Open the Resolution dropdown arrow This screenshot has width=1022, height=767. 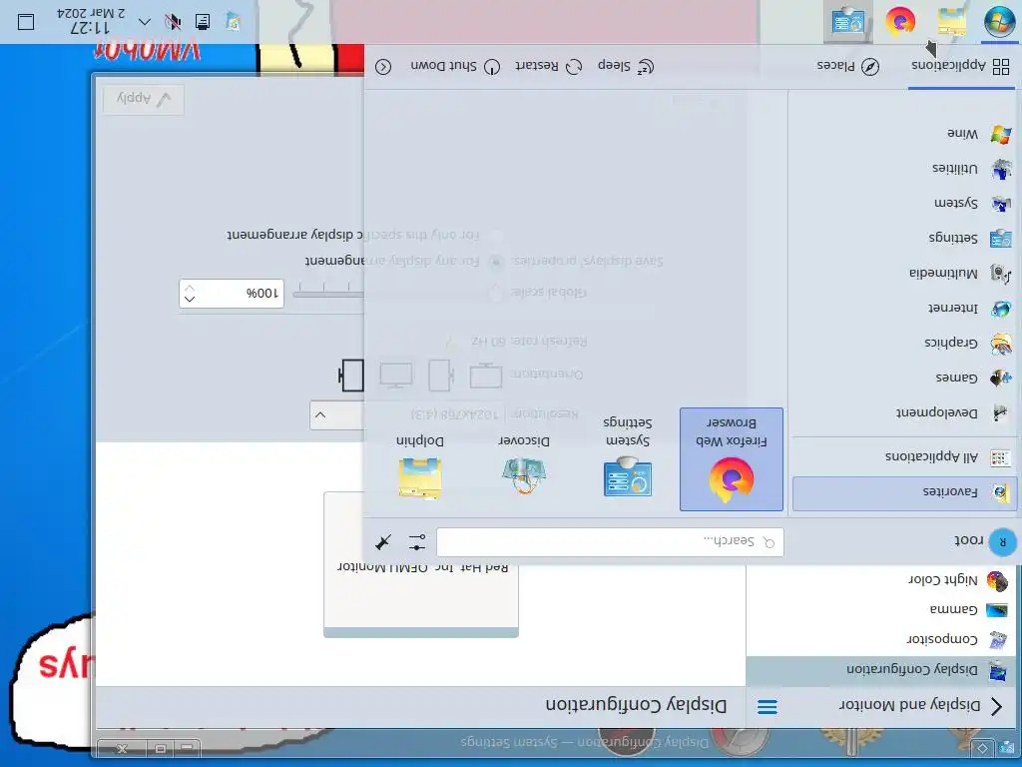320,415
